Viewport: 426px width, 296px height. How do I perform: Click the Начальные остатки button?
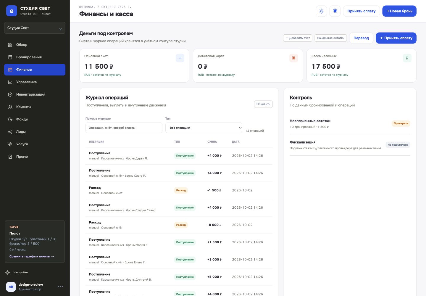point(330,38)
